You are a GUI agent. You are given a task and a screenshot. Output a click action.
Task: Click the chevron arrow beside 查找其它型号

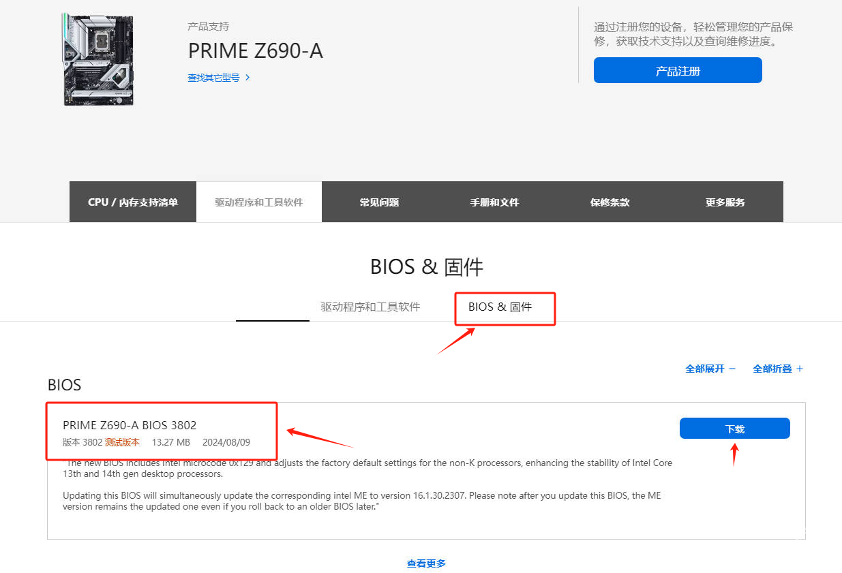point(247,78)
